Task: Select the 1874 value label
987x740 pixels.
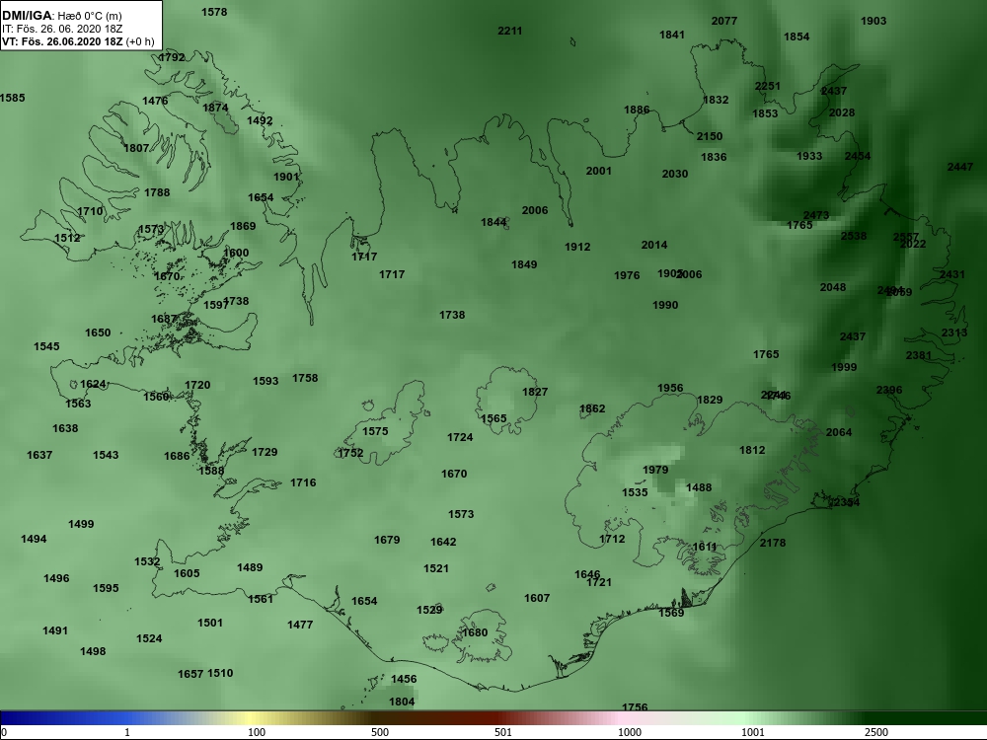Action: 215,108
